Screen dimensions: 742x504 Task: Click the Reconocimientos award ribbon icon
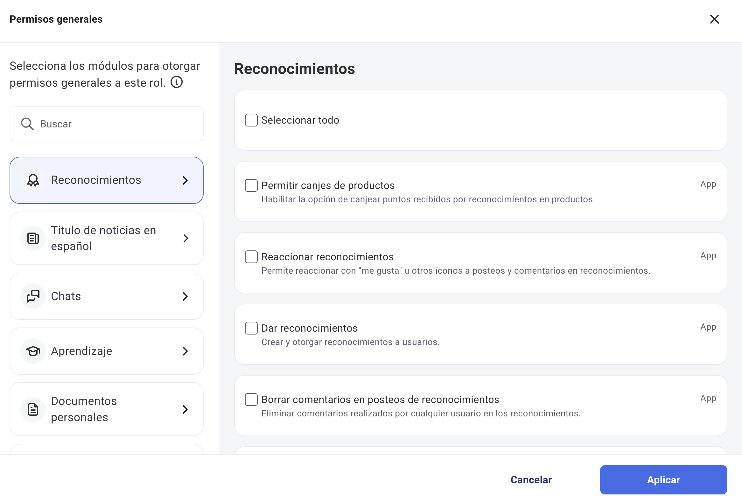pyautogui.click(x=33, y=180)
